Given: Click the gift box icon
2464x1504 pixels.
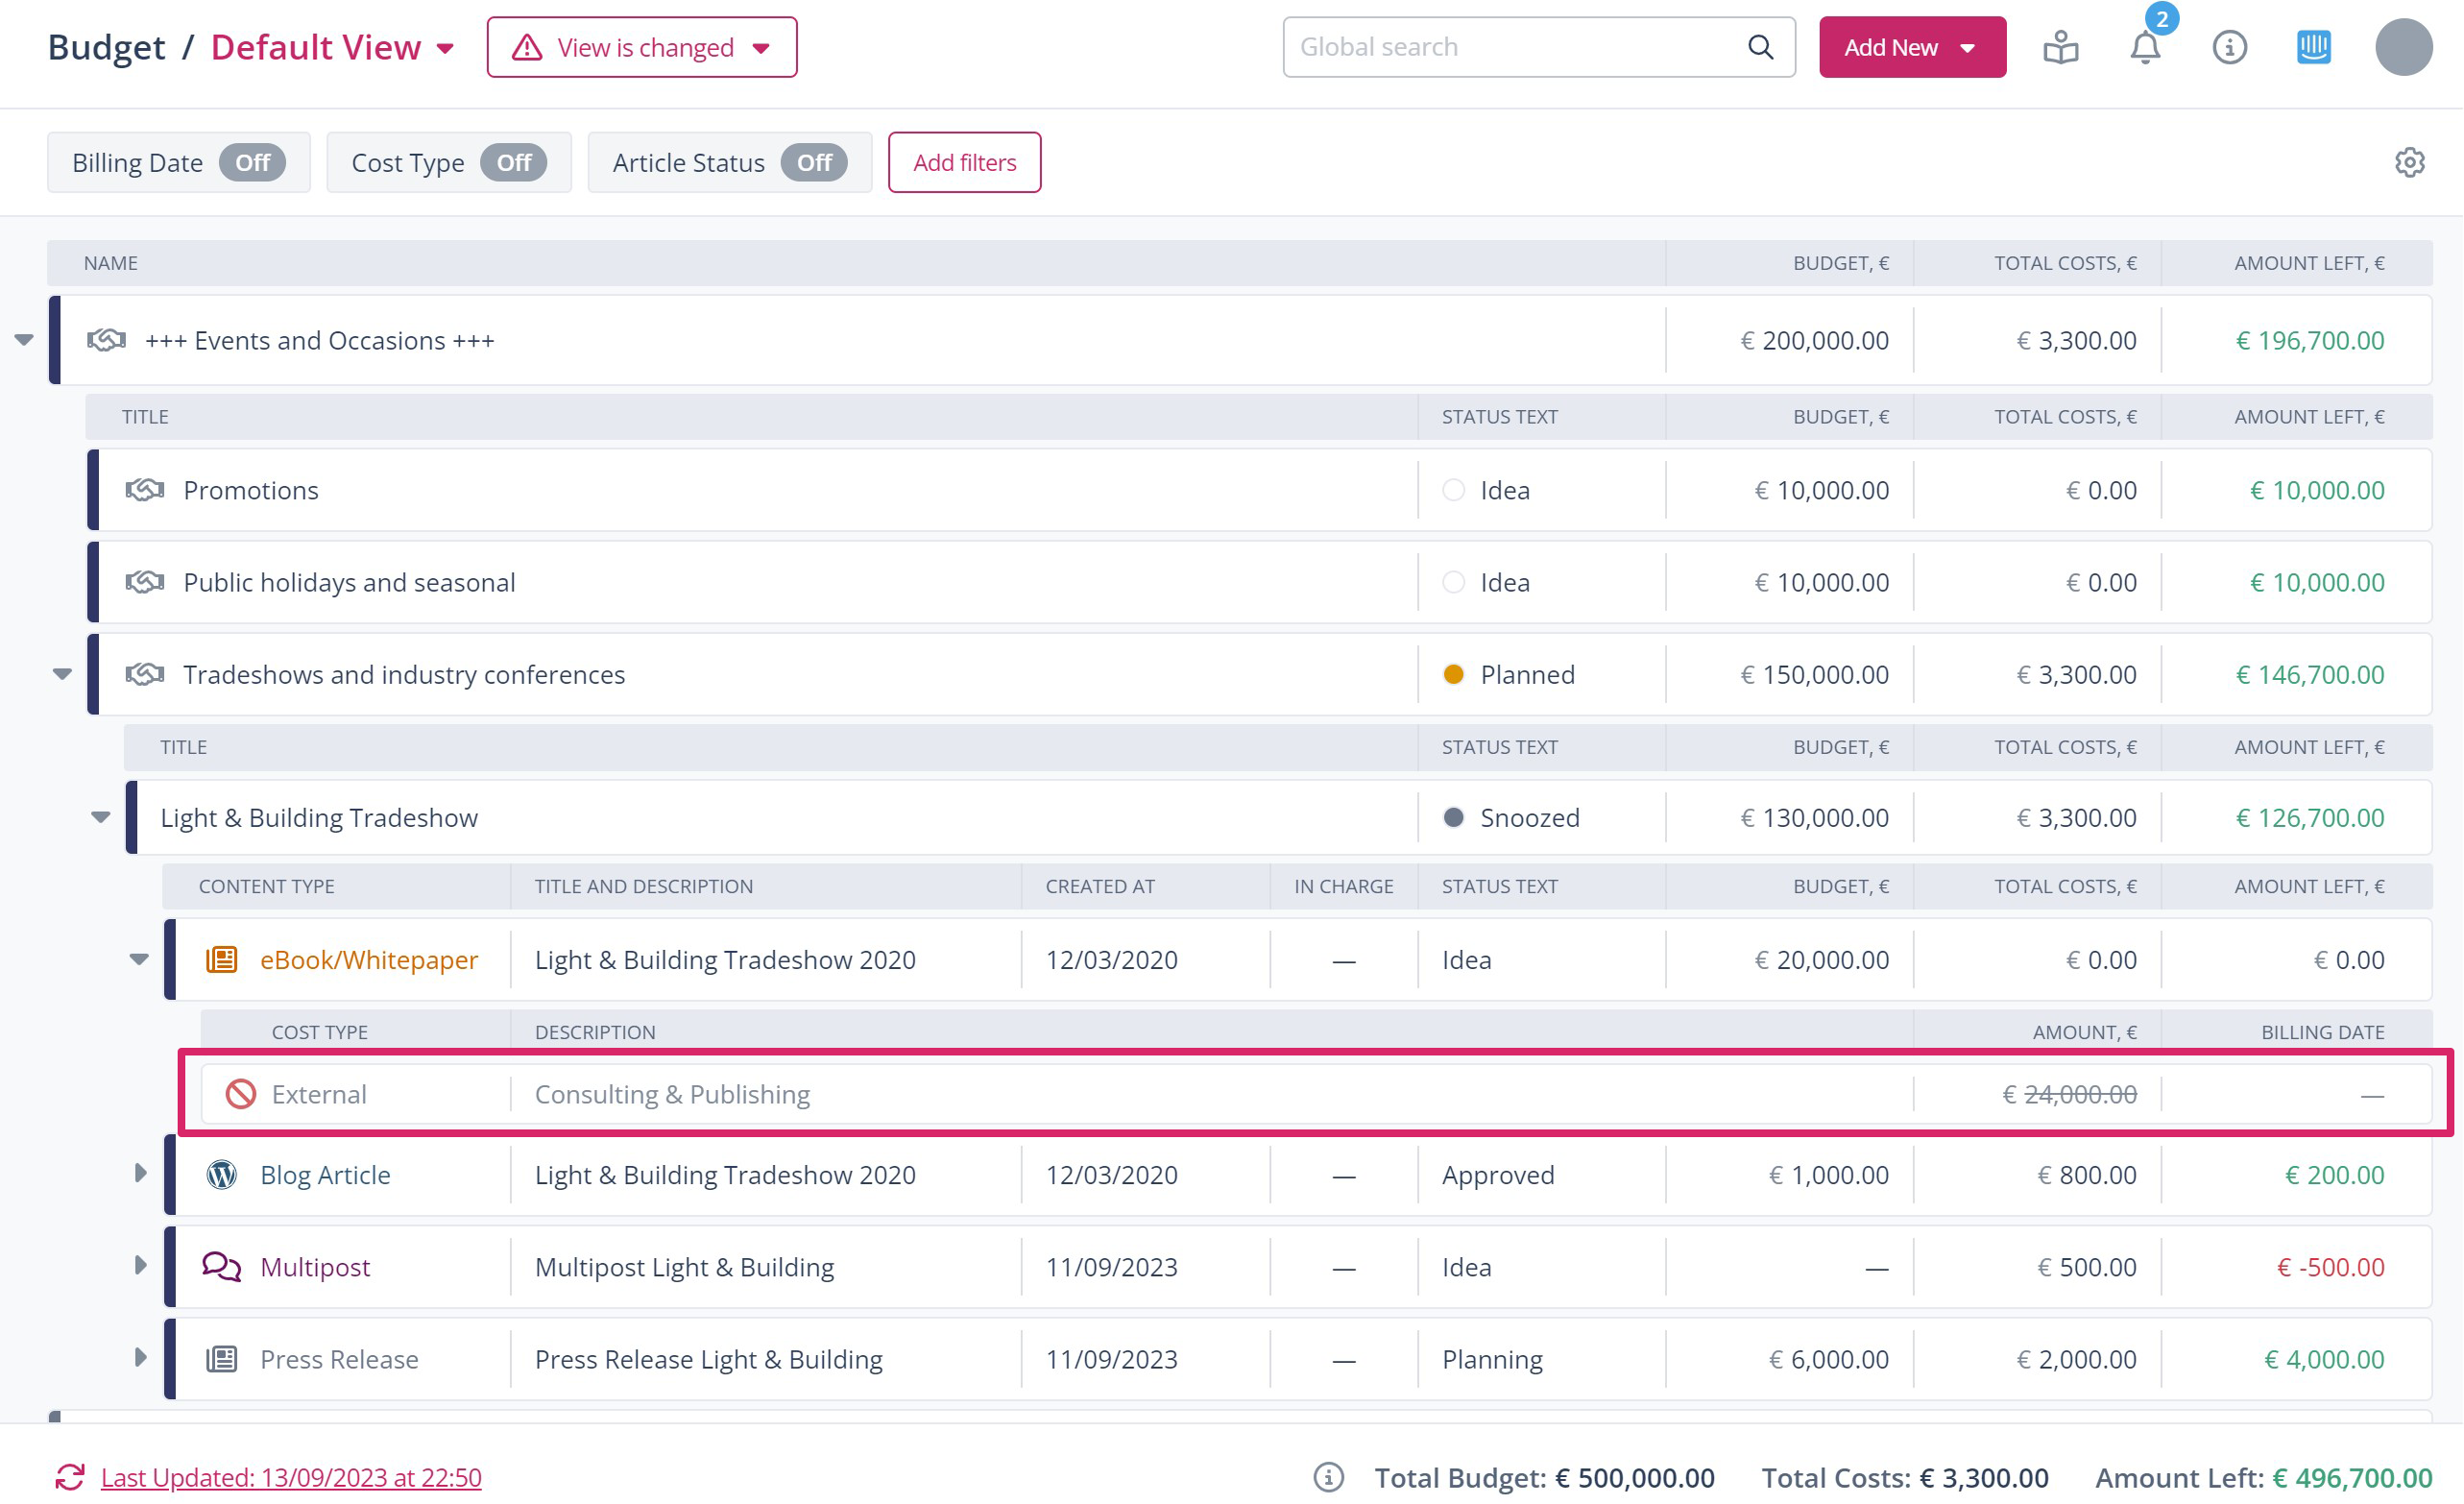Looking at the screenshot, I should point(2060,47).
